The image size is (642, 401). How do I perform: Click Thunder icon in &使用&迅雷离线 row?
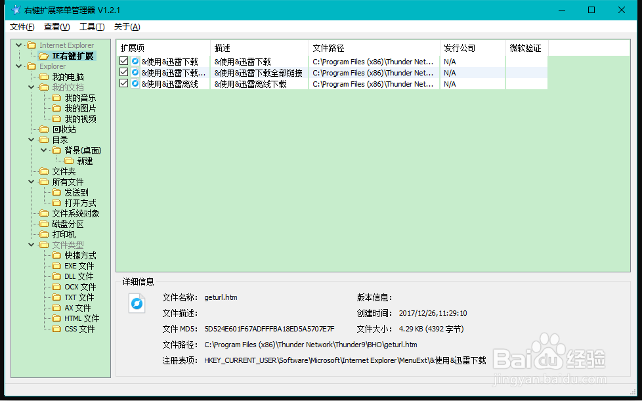click(135, 83)
